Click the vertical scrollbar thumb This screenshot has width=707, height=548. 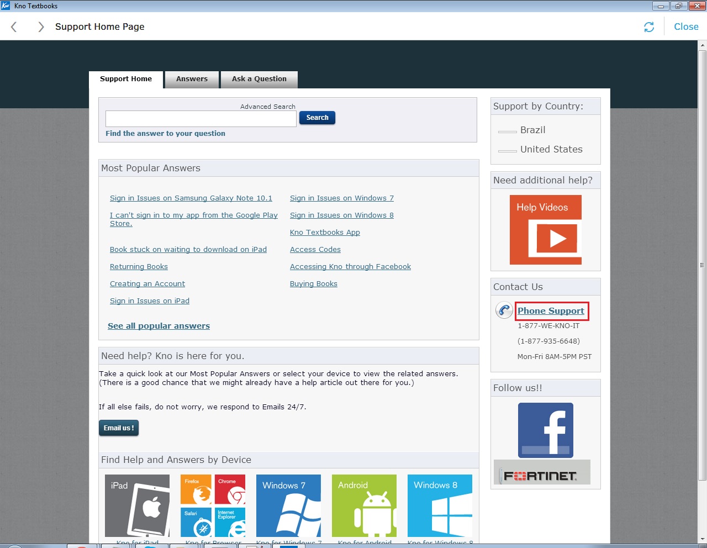pos(703,265)
